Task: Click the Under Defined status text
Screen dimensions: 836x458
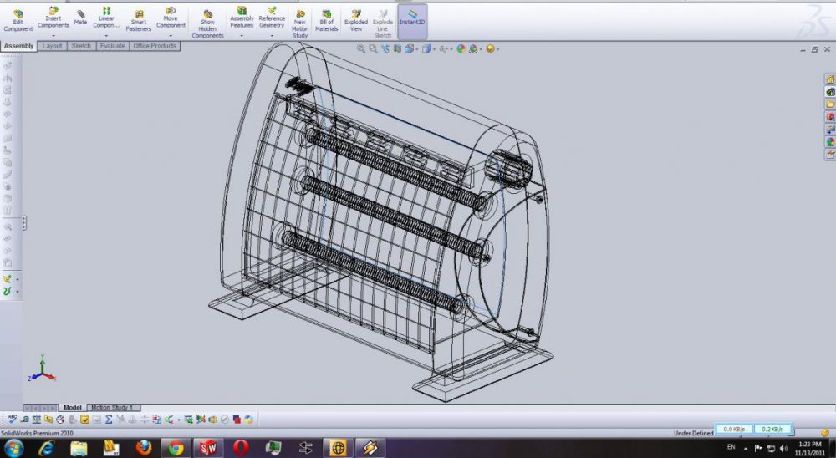Action: point(693,434)
